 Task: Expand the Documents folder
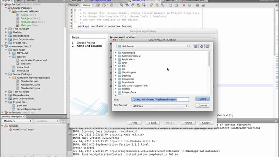(116, 79)
